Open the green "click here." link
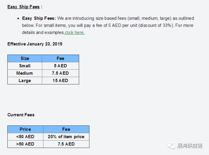The height and width of the screenshot is (155, 209). 74,32
